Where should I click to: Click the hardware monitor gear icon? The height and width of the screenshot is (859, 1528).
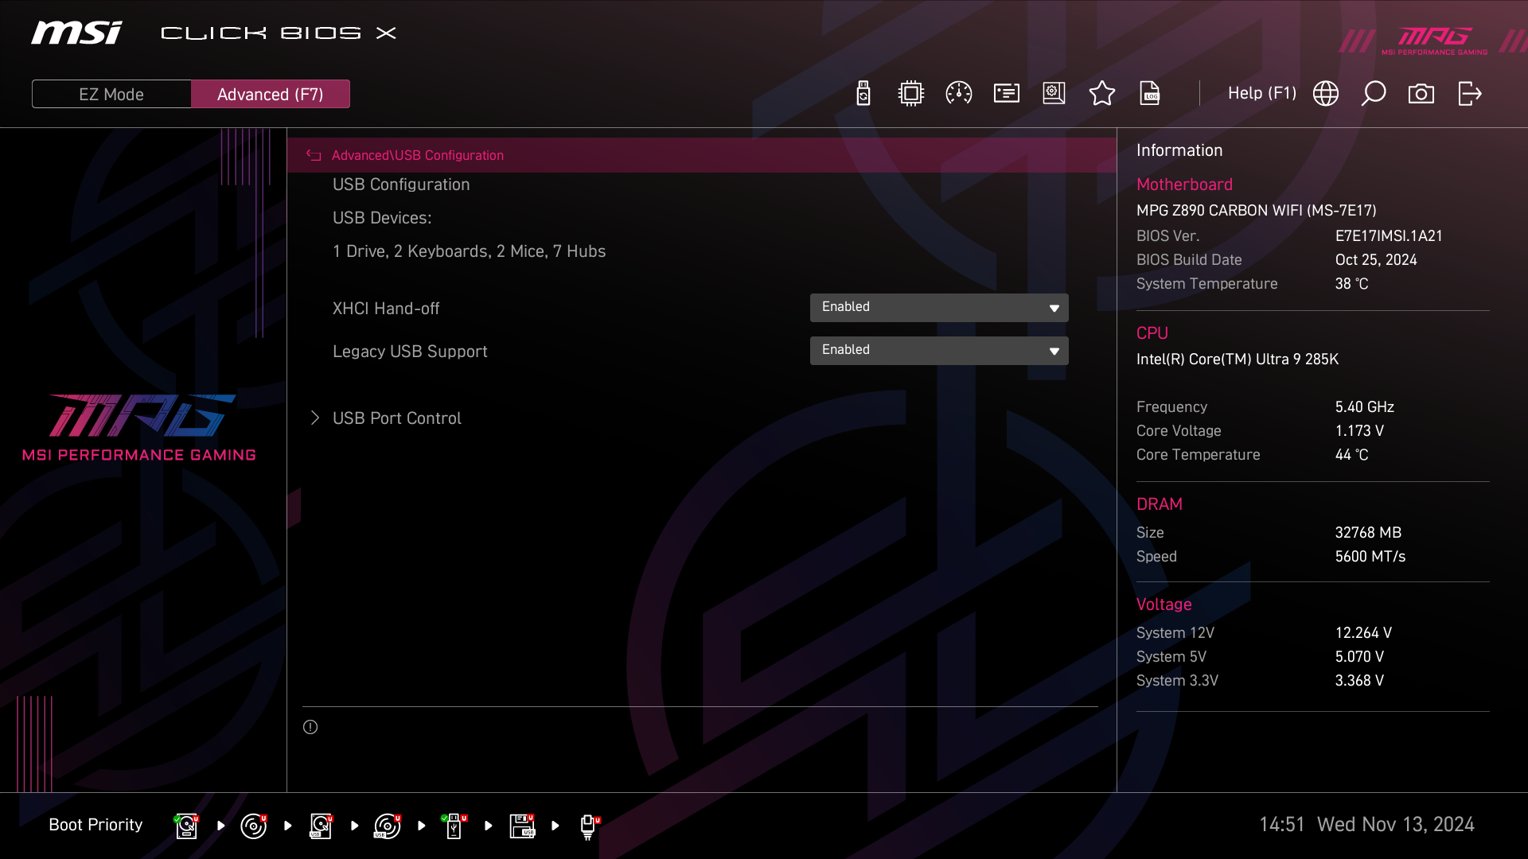(x=1054, y=94)
